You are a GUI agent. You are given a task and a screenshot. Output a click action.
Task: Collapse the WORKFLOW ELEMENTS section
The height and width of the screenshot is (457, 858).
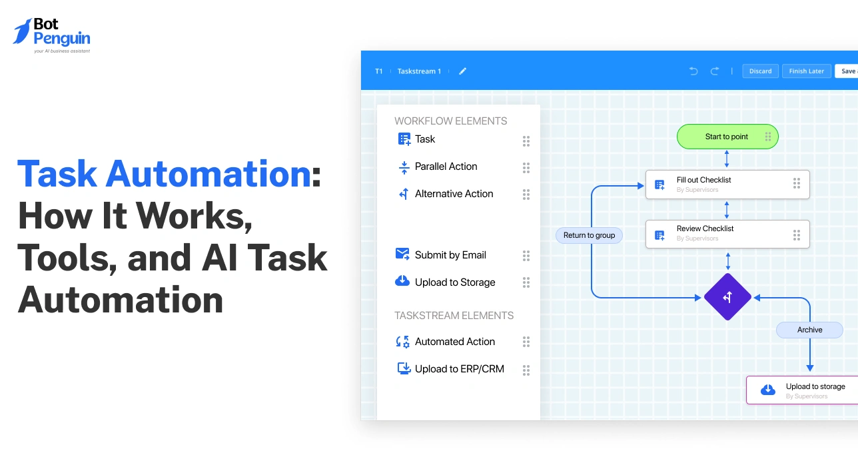[451, 121]
